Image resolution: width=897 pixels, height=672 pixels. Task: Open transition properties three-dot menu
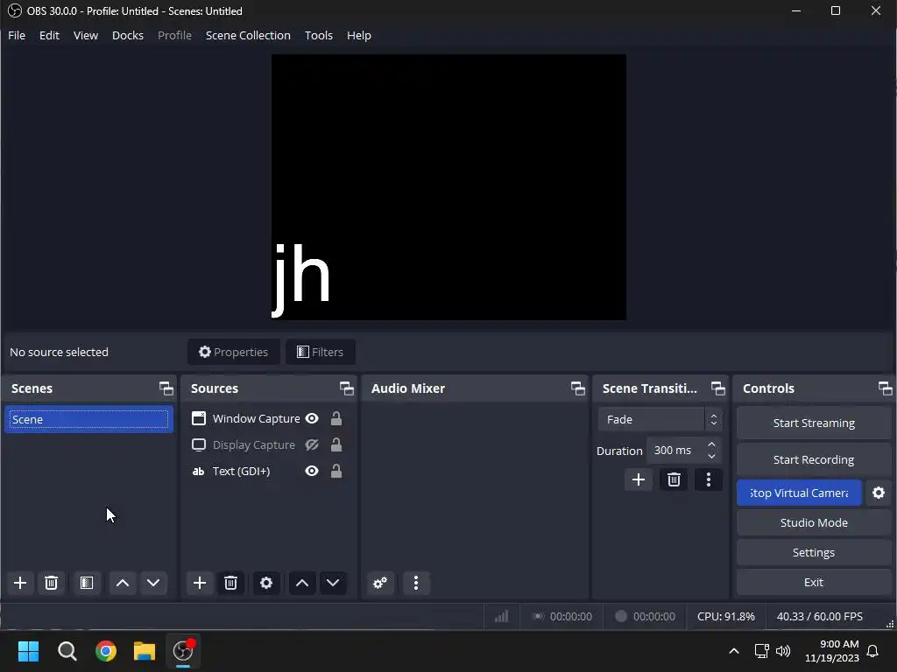point(708,479)
